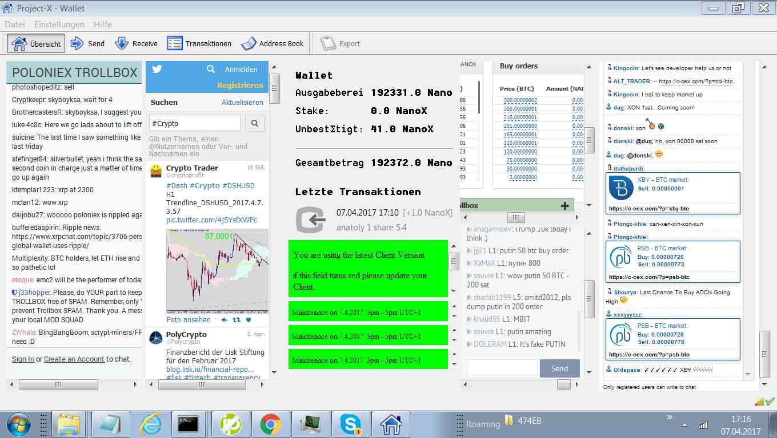Open the https://c-cex.com/?p=xby-btc link
The height and width of the screenshot is (438, 777).
click(649, 209)
